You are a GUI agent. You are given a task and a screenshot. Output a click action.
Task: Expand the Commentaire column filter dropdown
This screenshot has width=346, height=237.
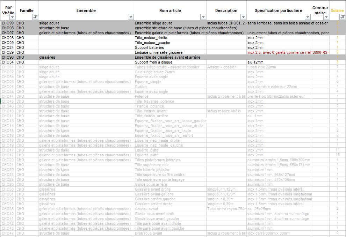click(x=326, y=17)
